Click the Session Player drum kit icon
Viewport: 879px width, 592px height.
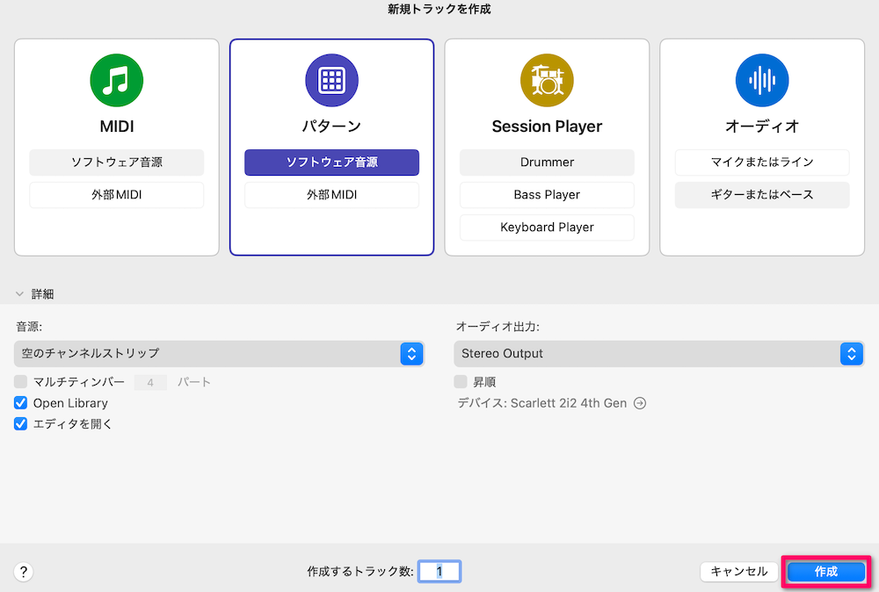click(547, 80)
